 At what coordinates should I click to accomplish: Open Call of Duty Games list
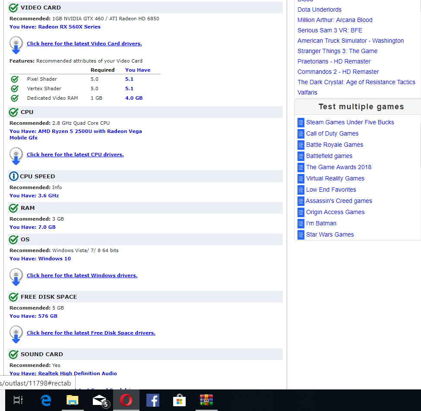pos(332,133)
